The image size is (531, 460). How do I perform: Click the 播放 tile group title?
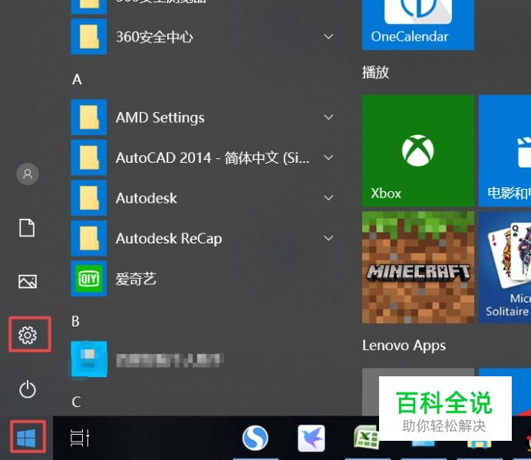point(375,72)
